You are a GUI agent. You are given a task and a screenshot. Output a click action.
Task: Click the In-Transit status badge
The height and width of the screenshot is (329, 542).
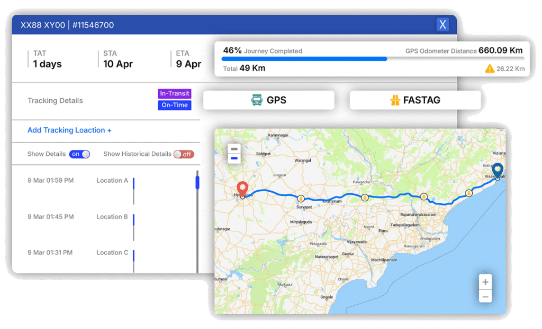[x=175, y=93]
